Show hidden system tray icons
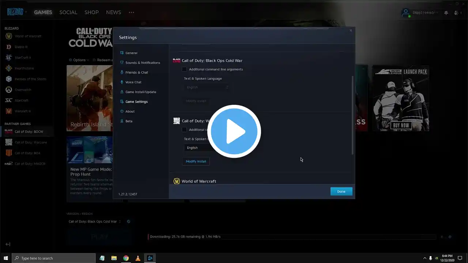 tap(424, 258)
